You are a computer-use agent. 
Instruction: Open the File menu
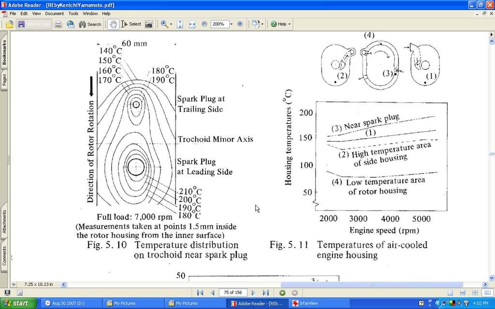coord(13,14)
